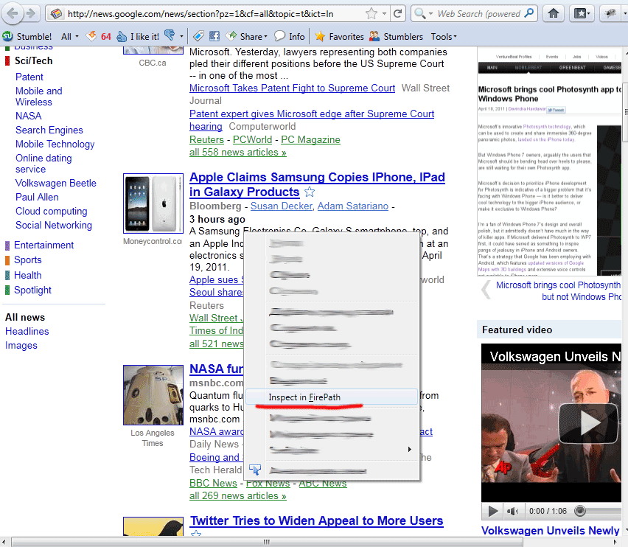
Task: Open the Share dropdown menu
Action: point(247,36)
